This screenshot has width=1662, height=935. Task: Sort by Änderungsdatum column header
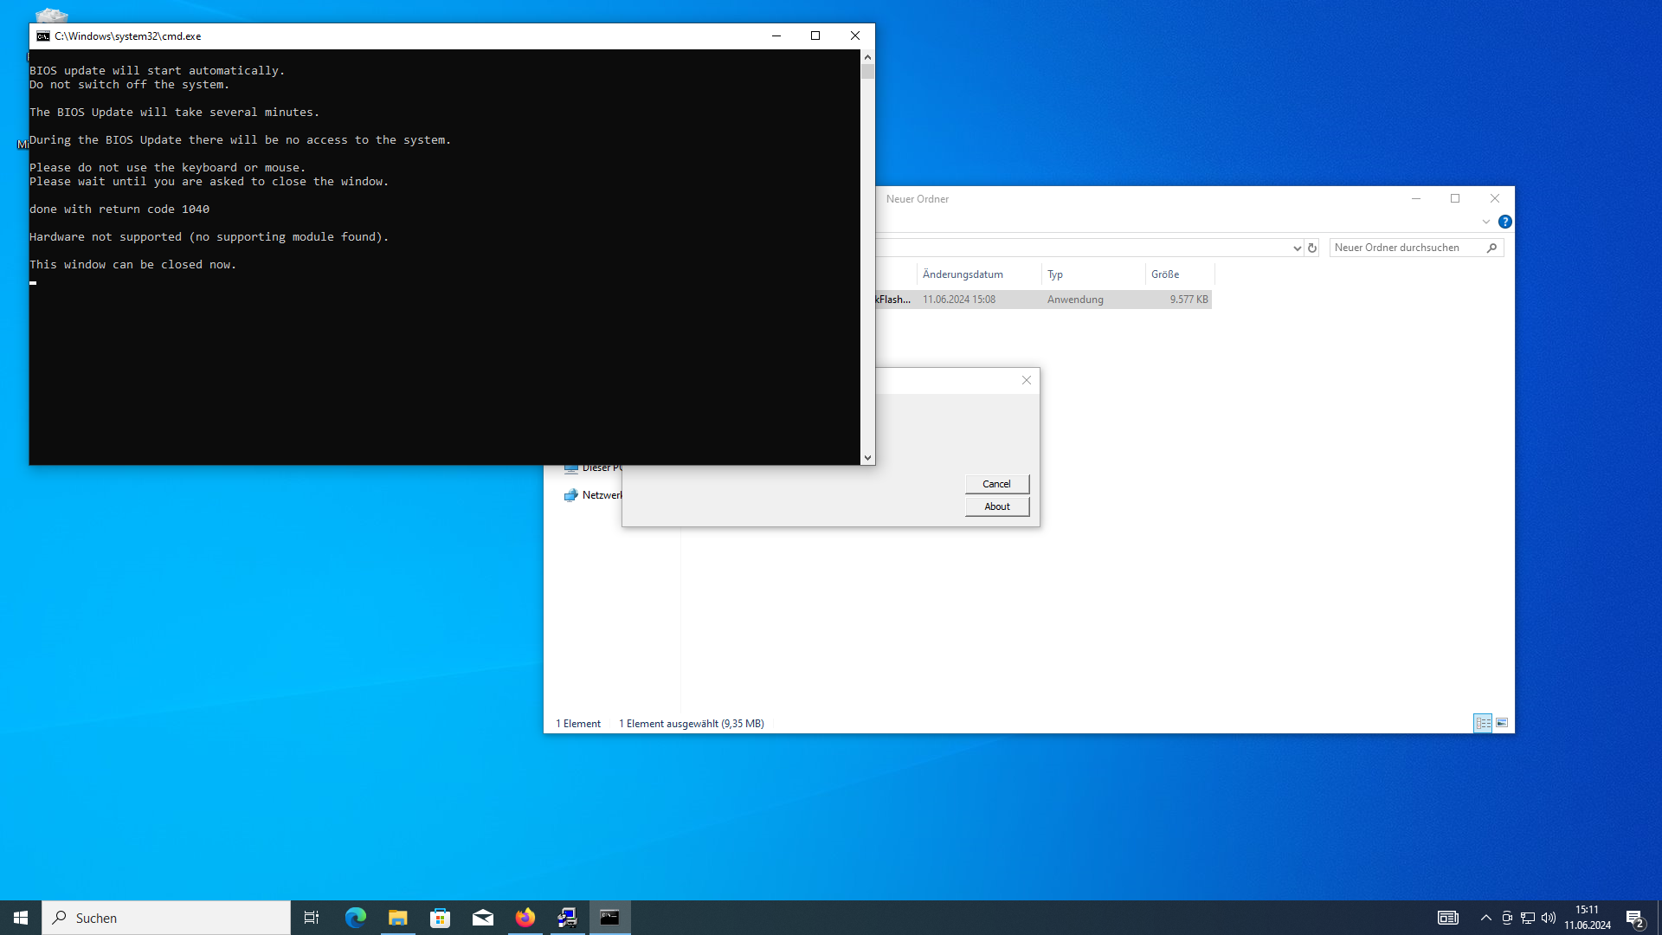(963, 274)
